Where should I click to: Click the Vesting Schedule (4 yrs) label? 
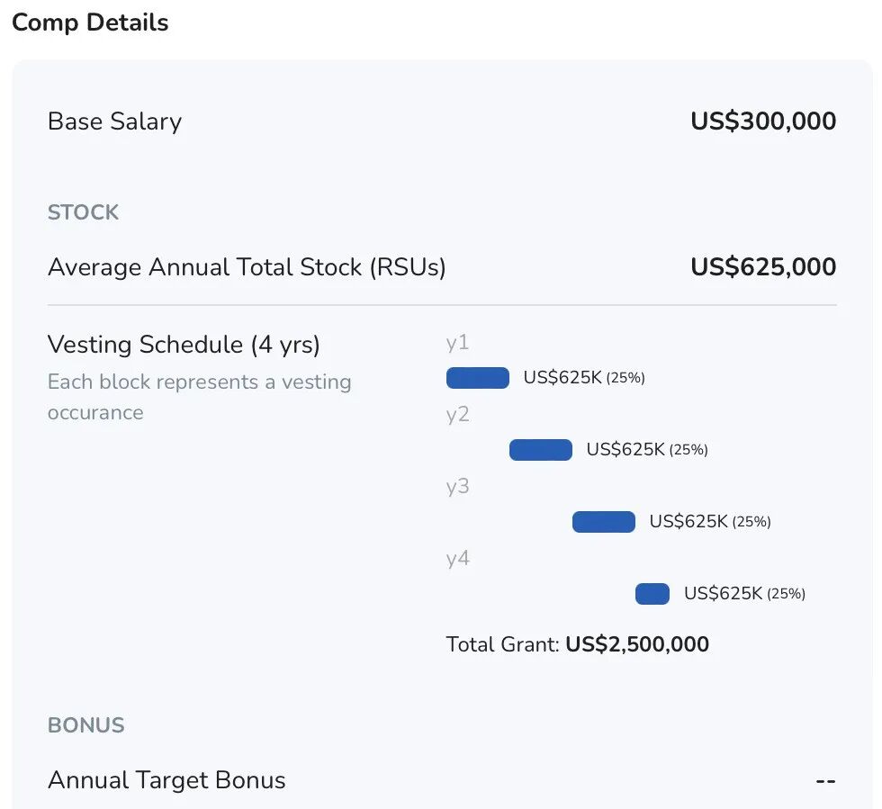click(184, 345)
